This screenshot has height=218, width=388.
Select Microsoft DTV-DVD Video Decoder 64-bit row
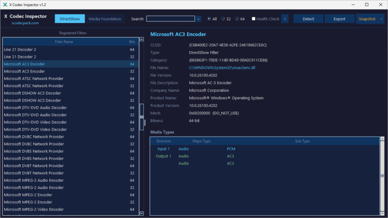click(71, 122)
